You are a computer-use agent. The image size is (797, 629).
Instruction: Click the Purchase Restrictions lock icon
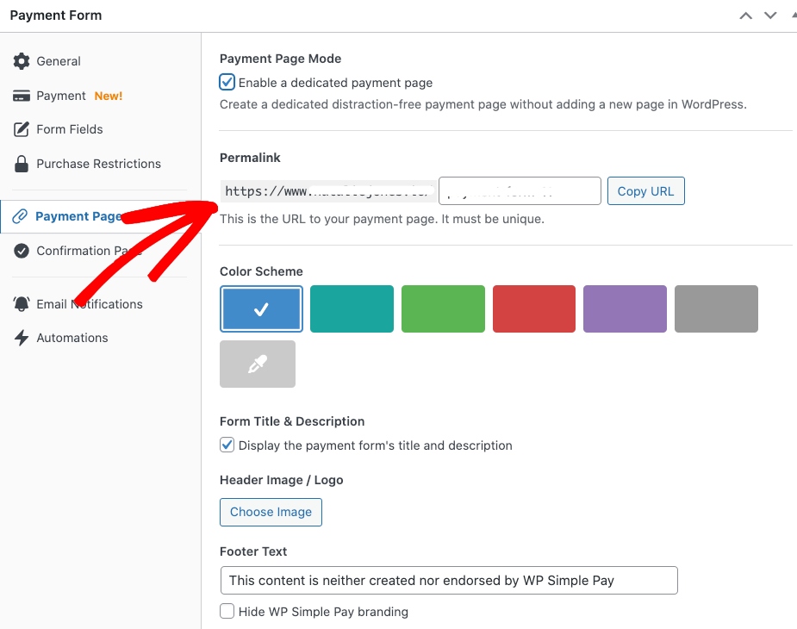(x=22, y=164)
